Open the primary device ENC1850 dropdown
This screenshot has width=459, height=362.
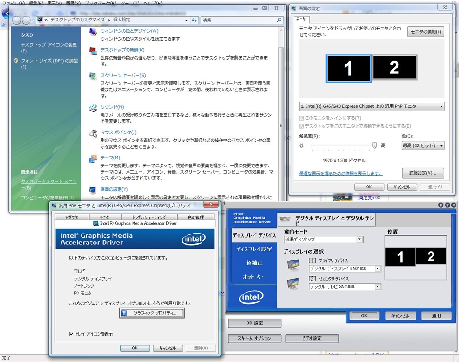[x=345, y=268]
